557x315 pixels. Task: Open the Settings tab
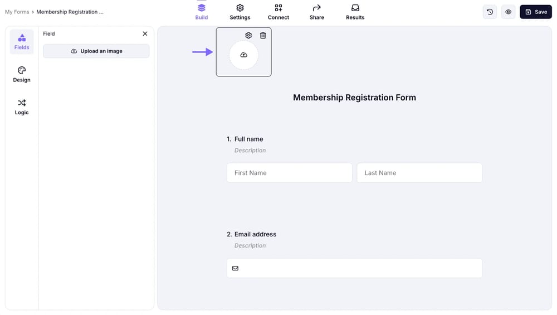240,12
